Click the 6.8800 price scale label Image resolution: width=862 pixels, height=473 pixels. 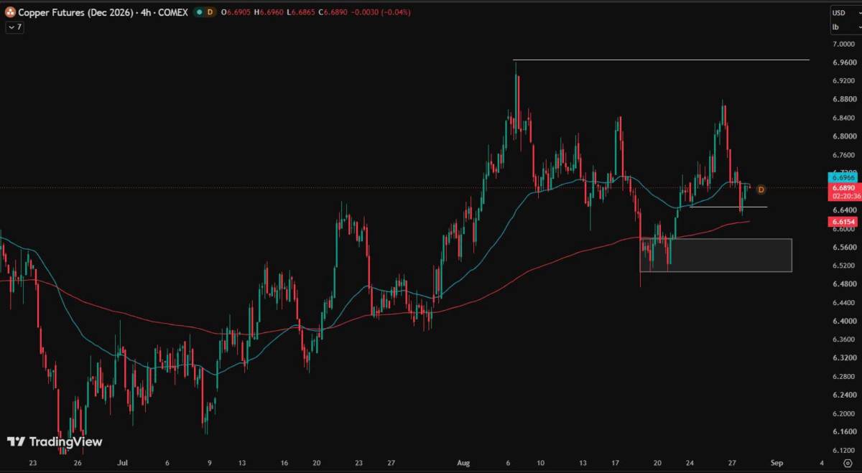[x=843, y=99]
